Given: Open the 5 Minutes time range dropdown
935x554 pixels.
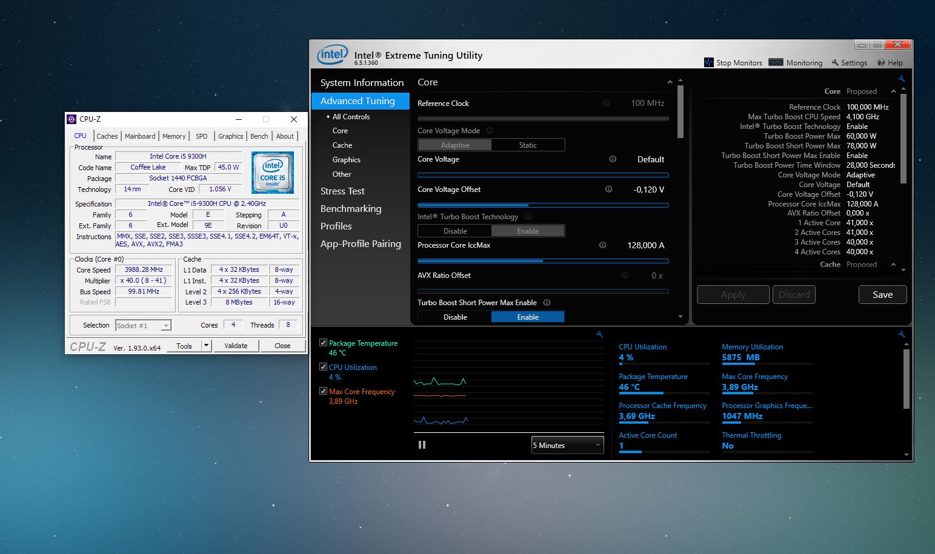Looking at the screenshot, I should (567, 445).
